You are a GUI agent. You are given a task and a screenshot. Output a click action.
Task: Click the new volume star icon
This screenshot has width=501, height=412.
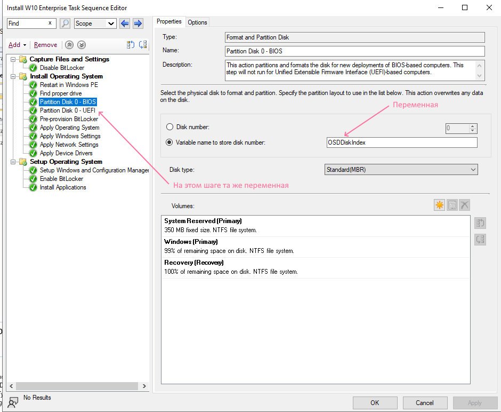click(439, 205)
